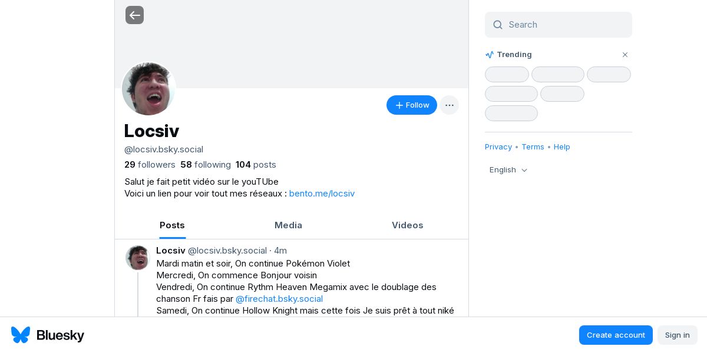Click the Trending pulse icon
This screenshot has height=353, width=707.
point(490,55)
